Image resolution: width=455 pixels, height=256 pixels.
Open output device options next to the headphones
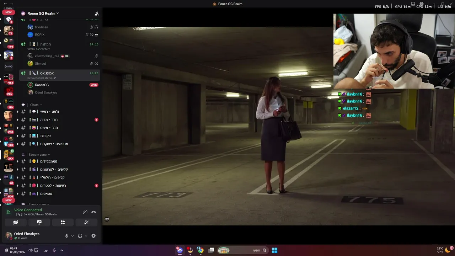pyautogui.click(x=86, y=236)
